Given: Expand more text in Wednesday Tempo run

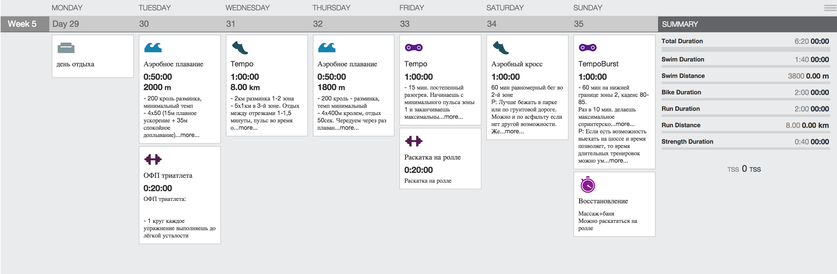Looking at the screenshot, I should 248,128.
